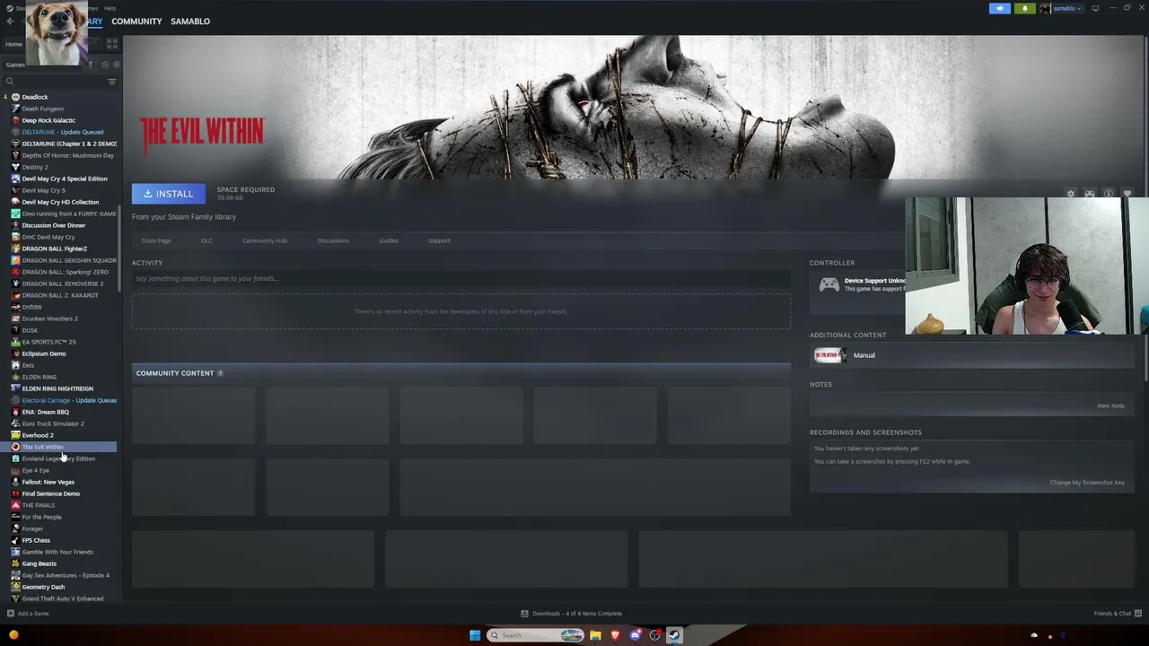The width and height of the screenshot is (1149, 646).
Task: Open the Support link
Action: point(439,240)
